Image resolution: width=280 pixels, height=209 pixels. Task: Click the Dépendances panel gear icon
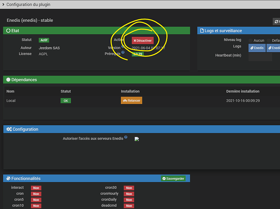click(x=8, y=79)
